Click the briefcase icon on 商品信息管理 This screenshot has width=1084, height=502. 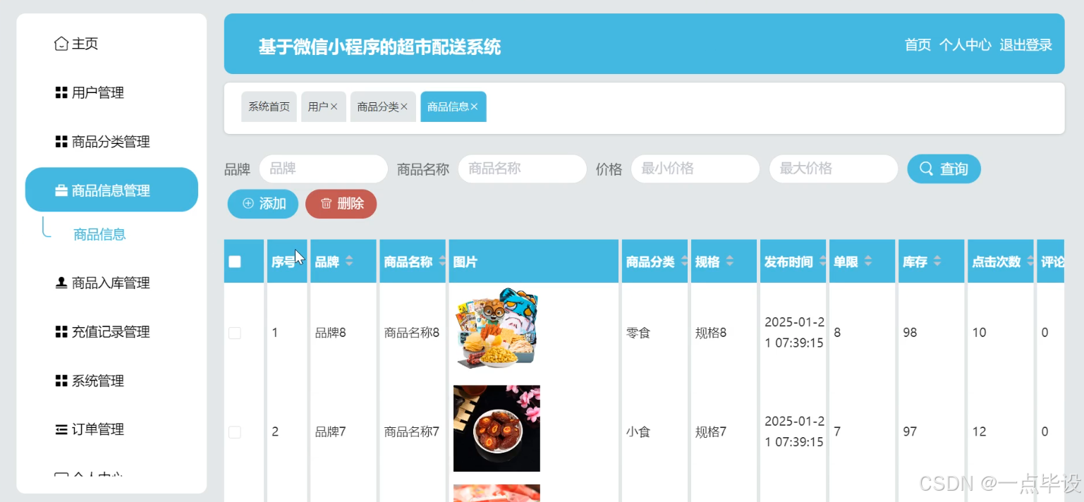tap(61, 190)
